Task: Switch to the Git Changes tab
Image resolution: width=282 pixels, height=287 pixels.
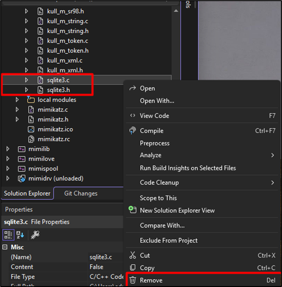Action: [x=81, y=193]
